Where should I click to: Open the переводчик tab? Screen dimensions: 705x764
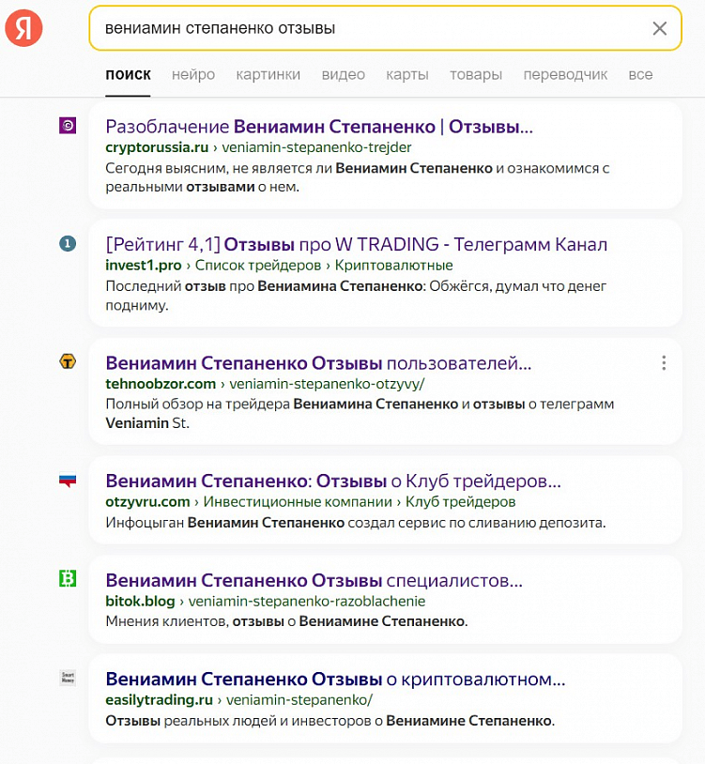(564, 74)
